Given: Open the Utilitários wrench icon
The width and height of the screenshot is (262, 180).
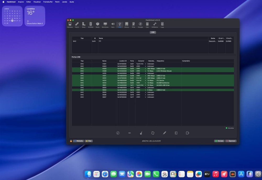Looking at the screenshot, I should pos(155,25).
